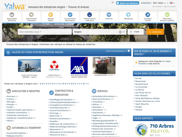The height and width of the screenshot is (137, 182).
Task: Open the Autodistribution Angers photo thumbnail
Action: click(104, 66)
